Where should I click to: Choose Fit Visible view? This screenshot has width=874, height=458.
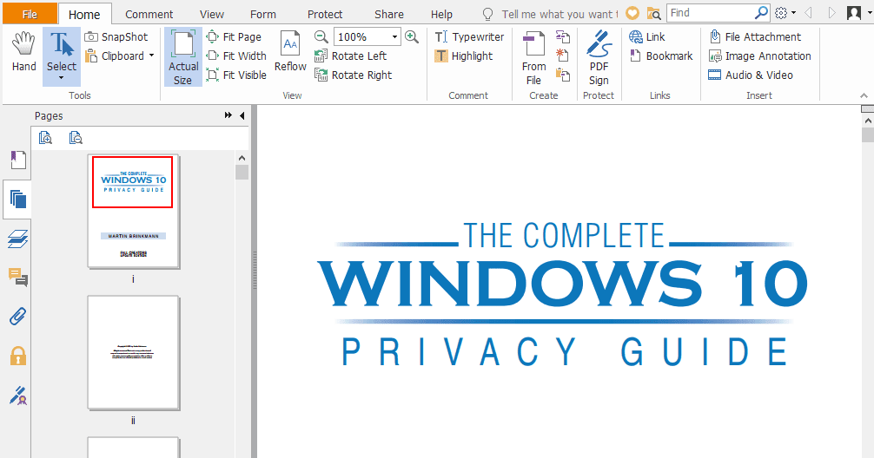[x=236, y=75]
